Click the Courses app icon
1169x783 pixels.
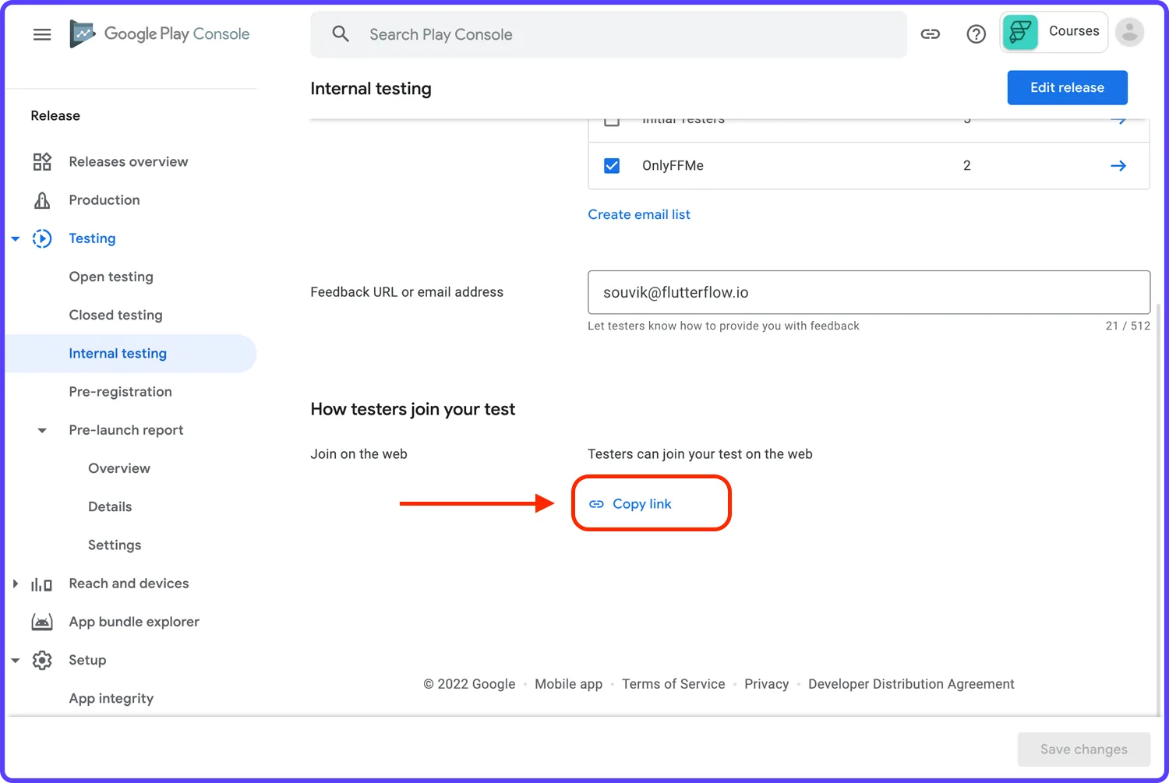(1020, 32)
